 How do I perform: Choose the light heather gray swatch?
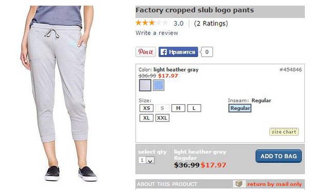(145, 85)
